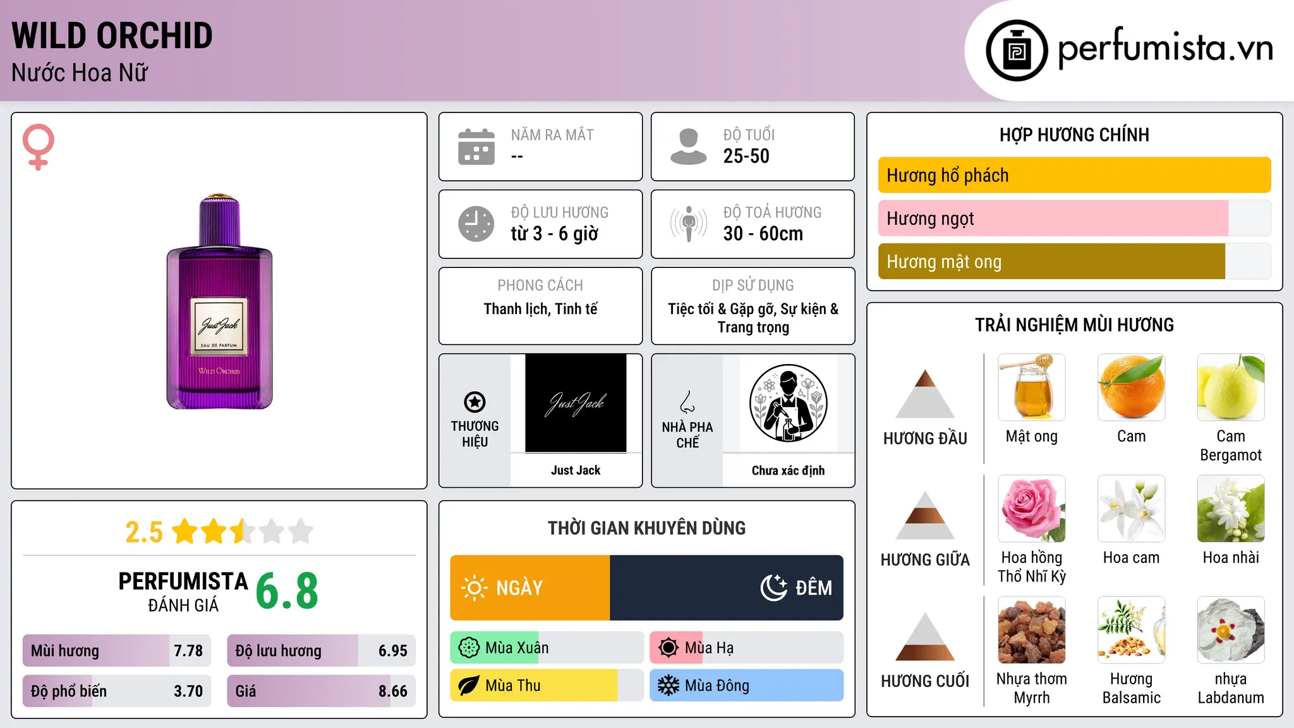The width and height of the screenshot is (1294, 728).
Task: Click the star badge icon above Thương hiệu
Action: click(x=475, y=402)
